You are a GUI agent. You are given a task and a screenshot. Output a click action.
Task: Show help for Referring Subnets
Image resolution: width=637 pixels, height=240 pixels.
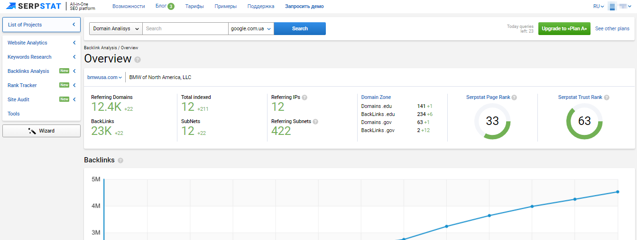coord(315,122)
